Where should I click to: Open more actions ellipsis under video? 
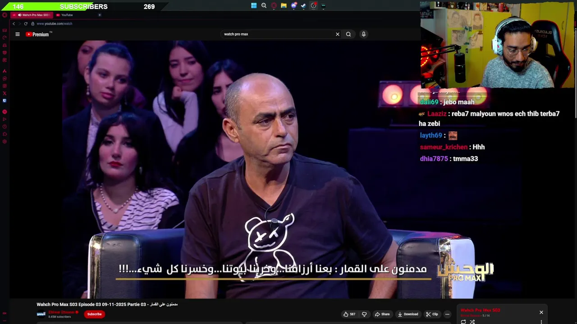(x=447, y=314)
